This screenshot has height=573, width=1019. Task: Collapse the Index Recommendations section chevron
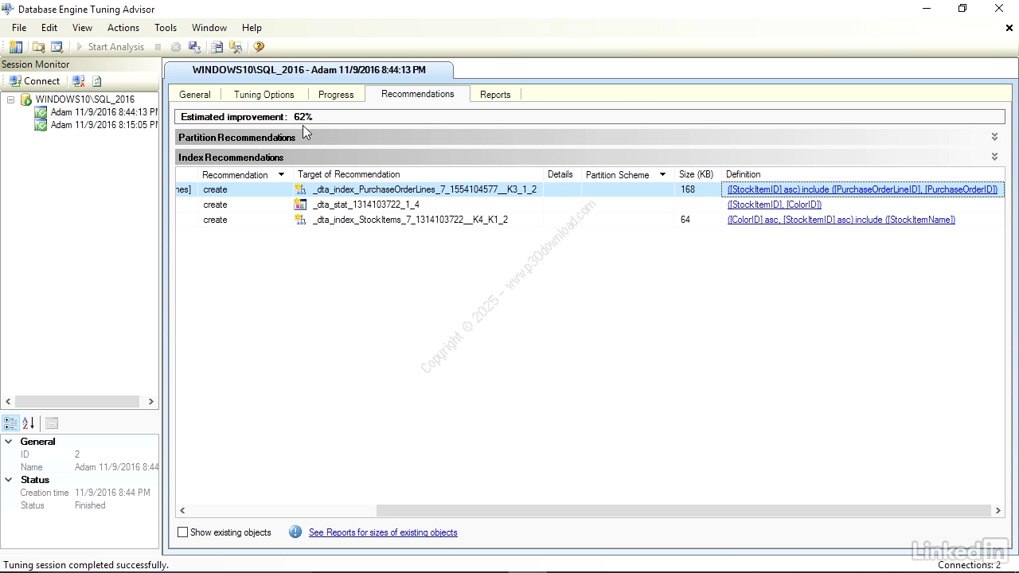994,157
